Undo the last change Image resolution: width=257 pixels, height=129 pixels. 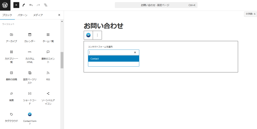[31, 5]
